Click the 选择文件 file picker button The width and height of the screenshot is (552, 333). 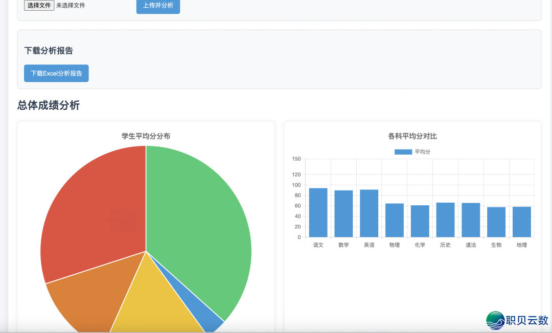[x=39, y=5]
